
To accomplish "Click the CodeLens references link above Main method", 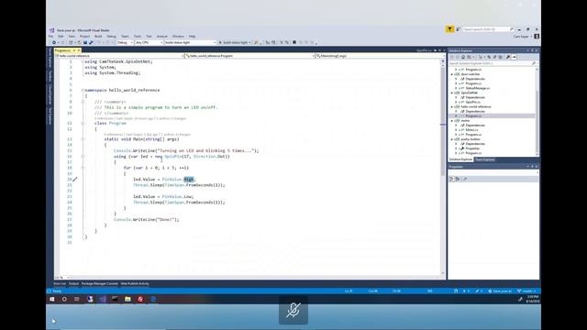I will (x=114, y=135).
